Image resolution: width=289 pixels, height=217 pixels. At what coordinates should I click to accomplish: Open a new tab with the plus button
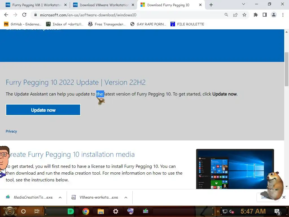point(211,5)
